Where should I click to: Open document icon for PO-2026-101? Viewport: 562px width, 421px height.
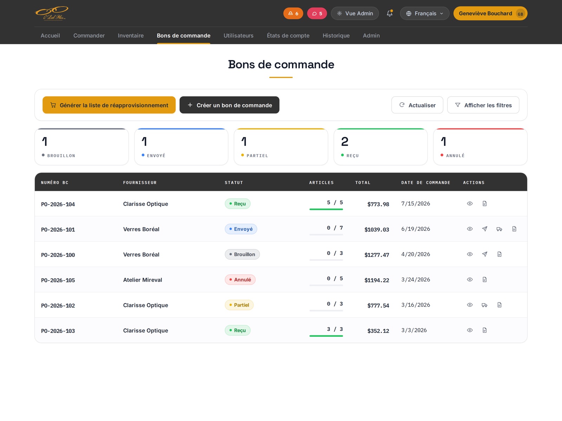pyautogui.click(x=514, y=229)
